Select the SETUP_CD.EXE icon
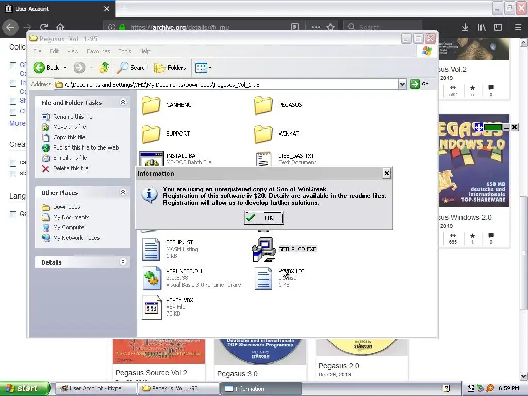 263,249
